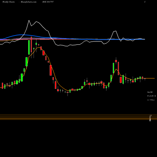Image resolution: width=157 pixels, height=157 pixels.
Task: Click the 'in 5 Days' label
Action: tap(151, 100)
